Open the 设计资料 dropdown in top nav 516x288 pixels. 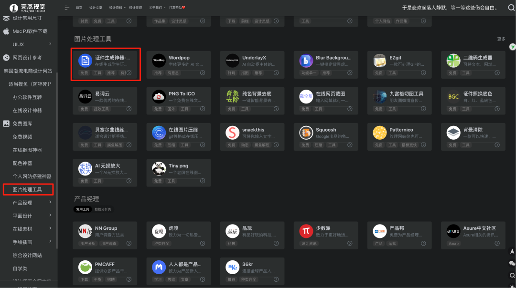pos(117,8)
